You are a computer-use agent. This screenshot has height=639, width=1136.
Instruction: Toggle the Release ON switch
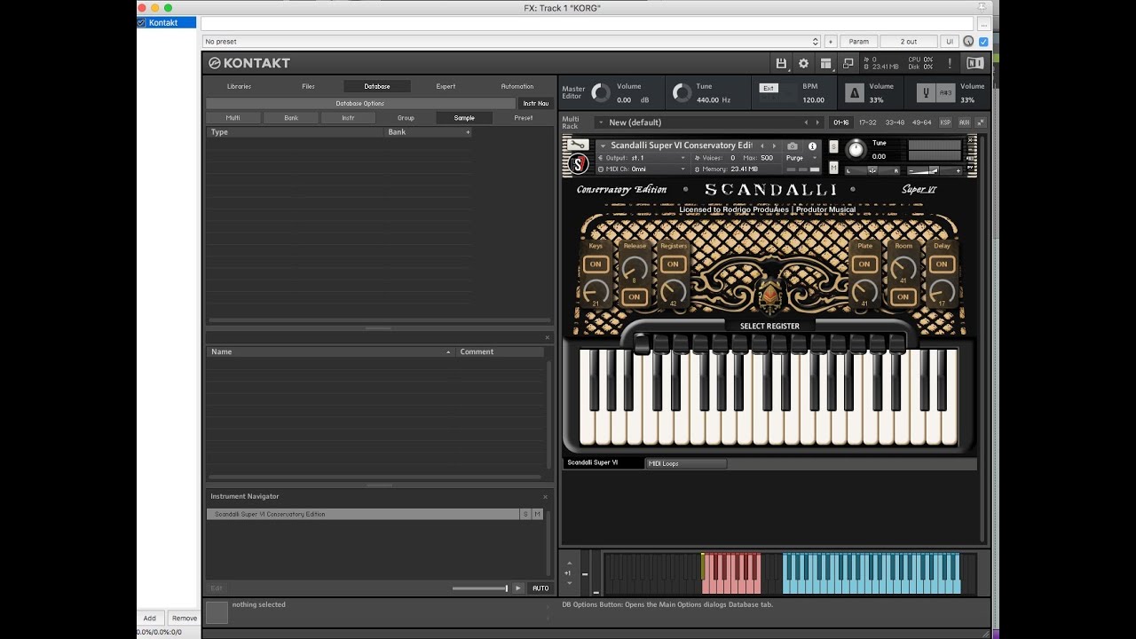pyautogui.click(x=634, y=296)
